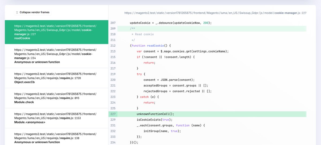Click the collapse arrows icon beside vendor frames
This screenshot has width=321, height=145.
coord(17,12)
